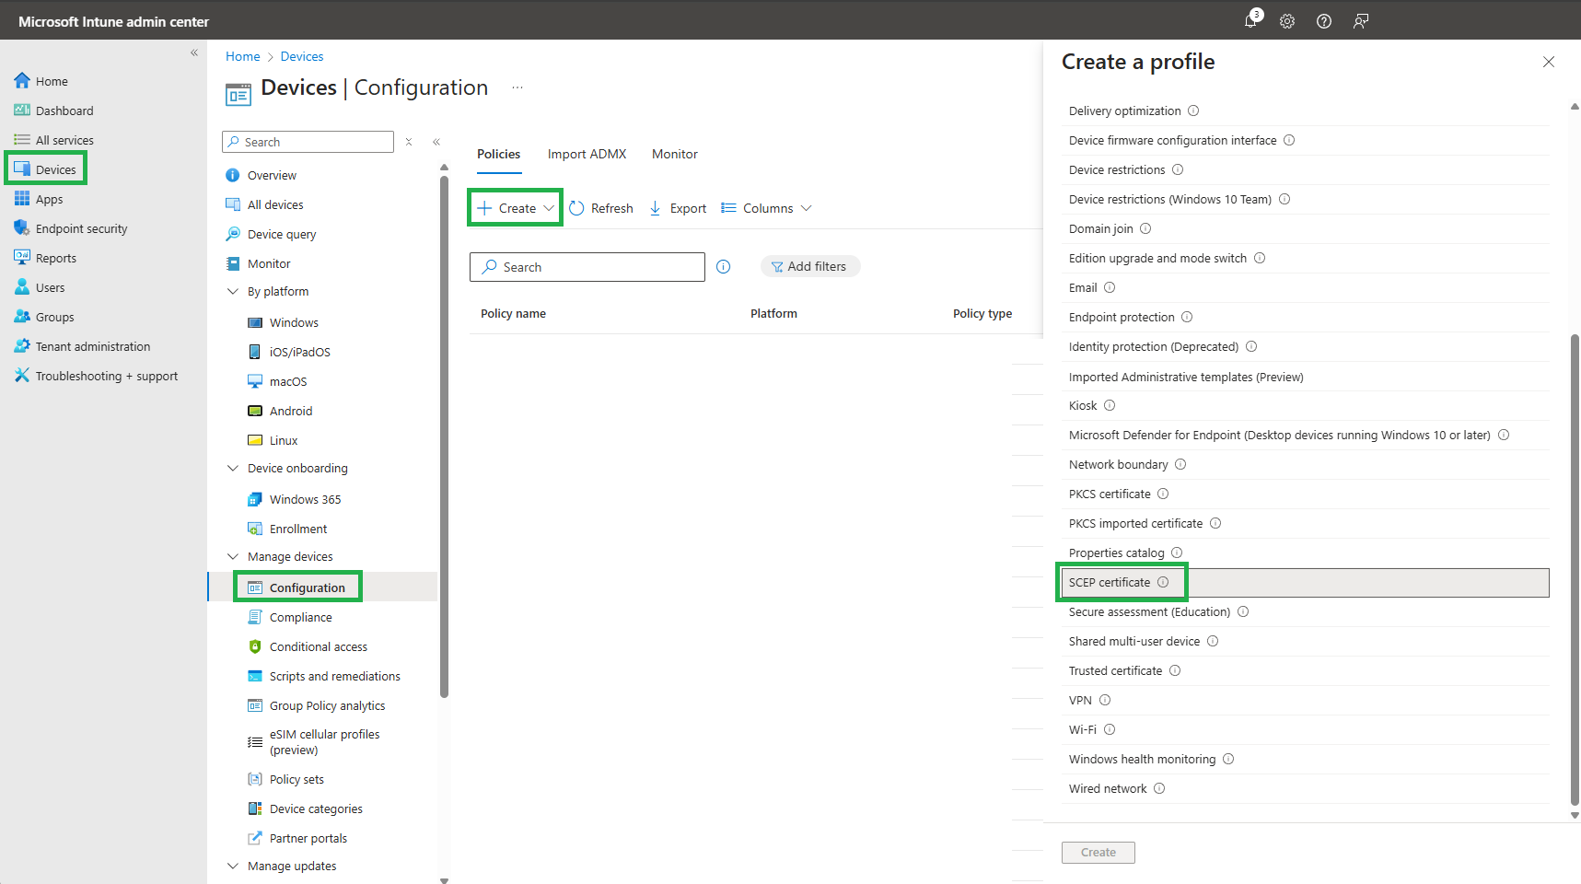
Task: Click info icon next to SCEP certificate
Action: pos(1163,582)
